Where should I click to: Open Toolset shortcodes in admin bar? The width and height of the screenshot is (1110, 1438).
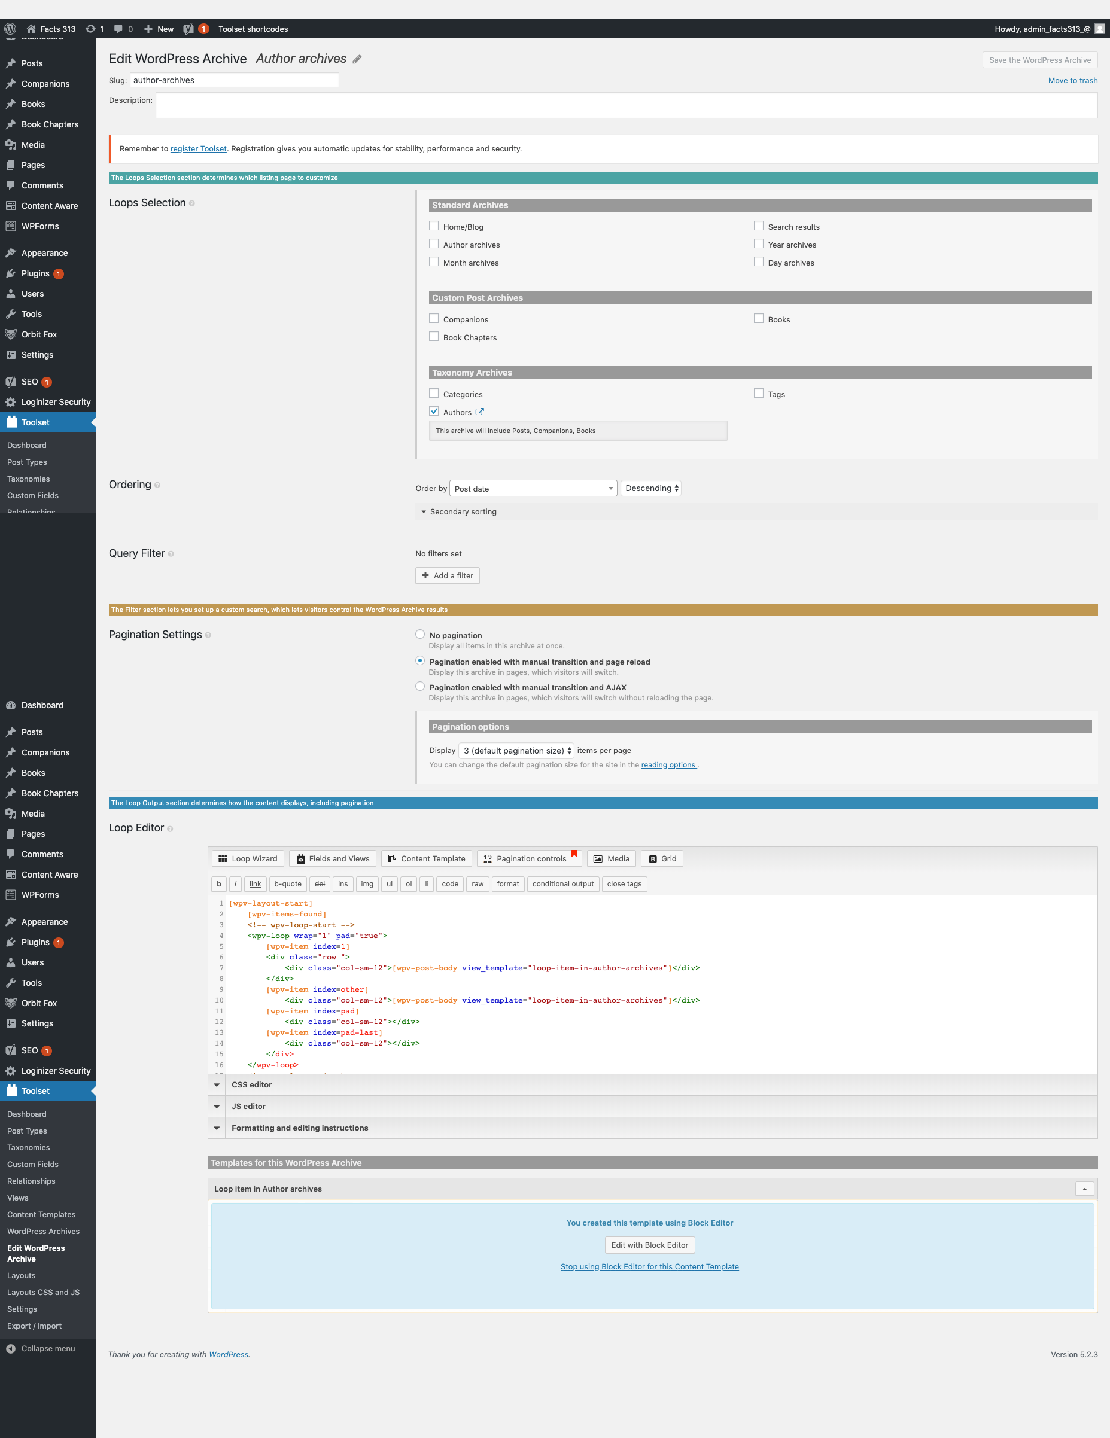coord(253,29)
